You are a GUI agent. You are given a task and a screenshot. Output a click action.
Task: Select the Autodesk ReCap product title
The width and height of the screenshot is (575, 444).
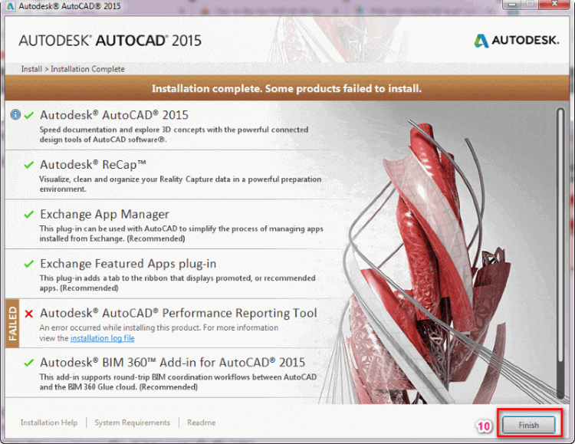[93, 165]
